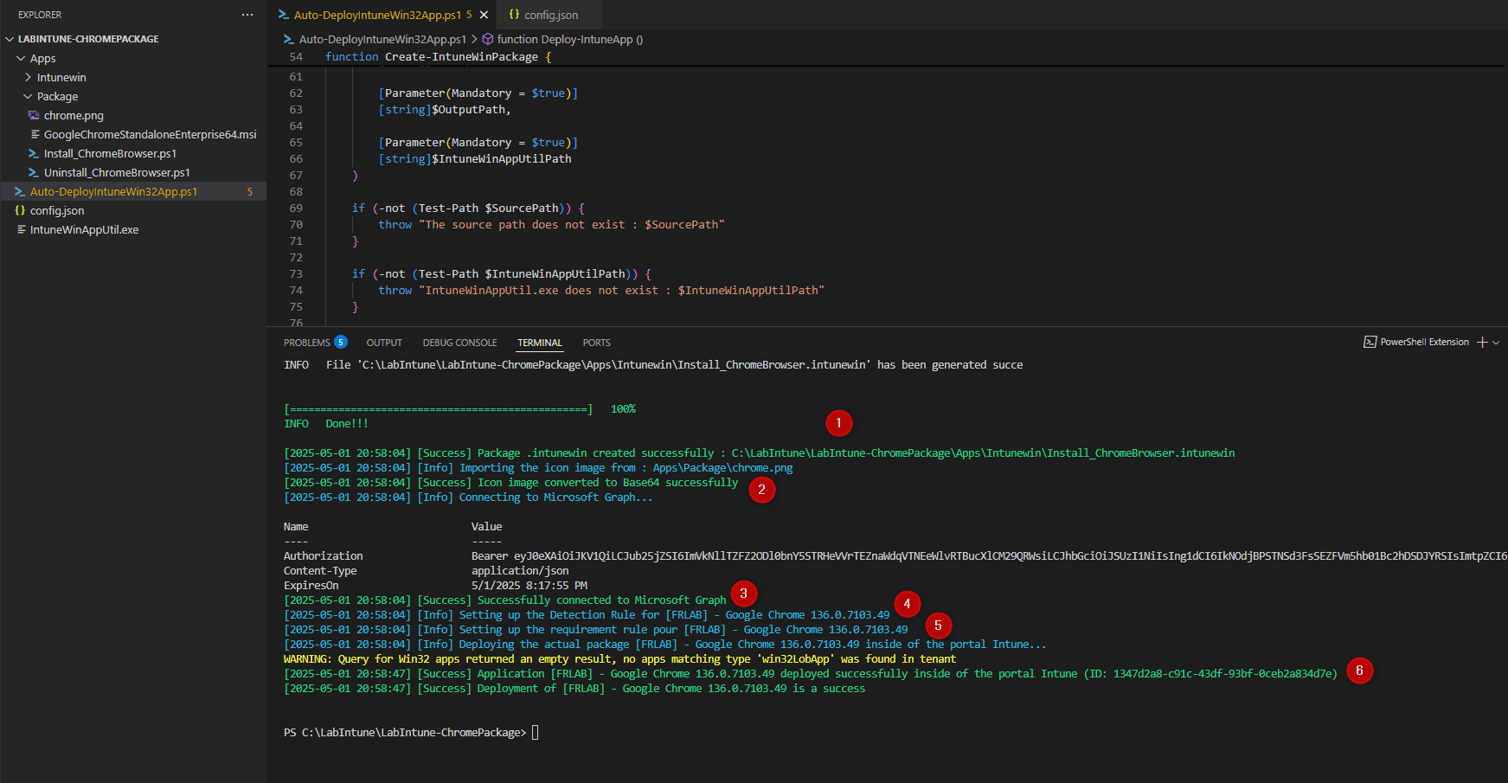This screenshot has height=783, width=1508.
Task: Click the Uninstall_ChromeBrowser.ps1 script icon
Action: pyautogui.click(x=35, y=172)
